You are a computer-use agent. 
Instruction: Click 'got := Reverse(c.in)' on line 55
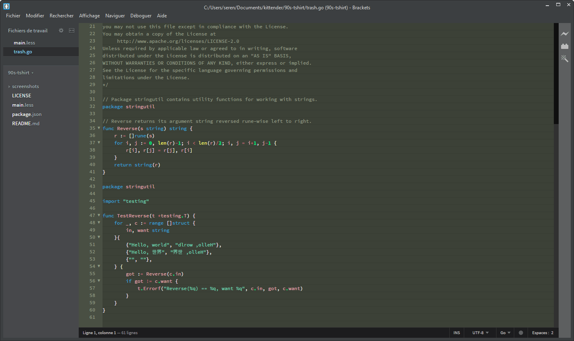pos(155,274)
